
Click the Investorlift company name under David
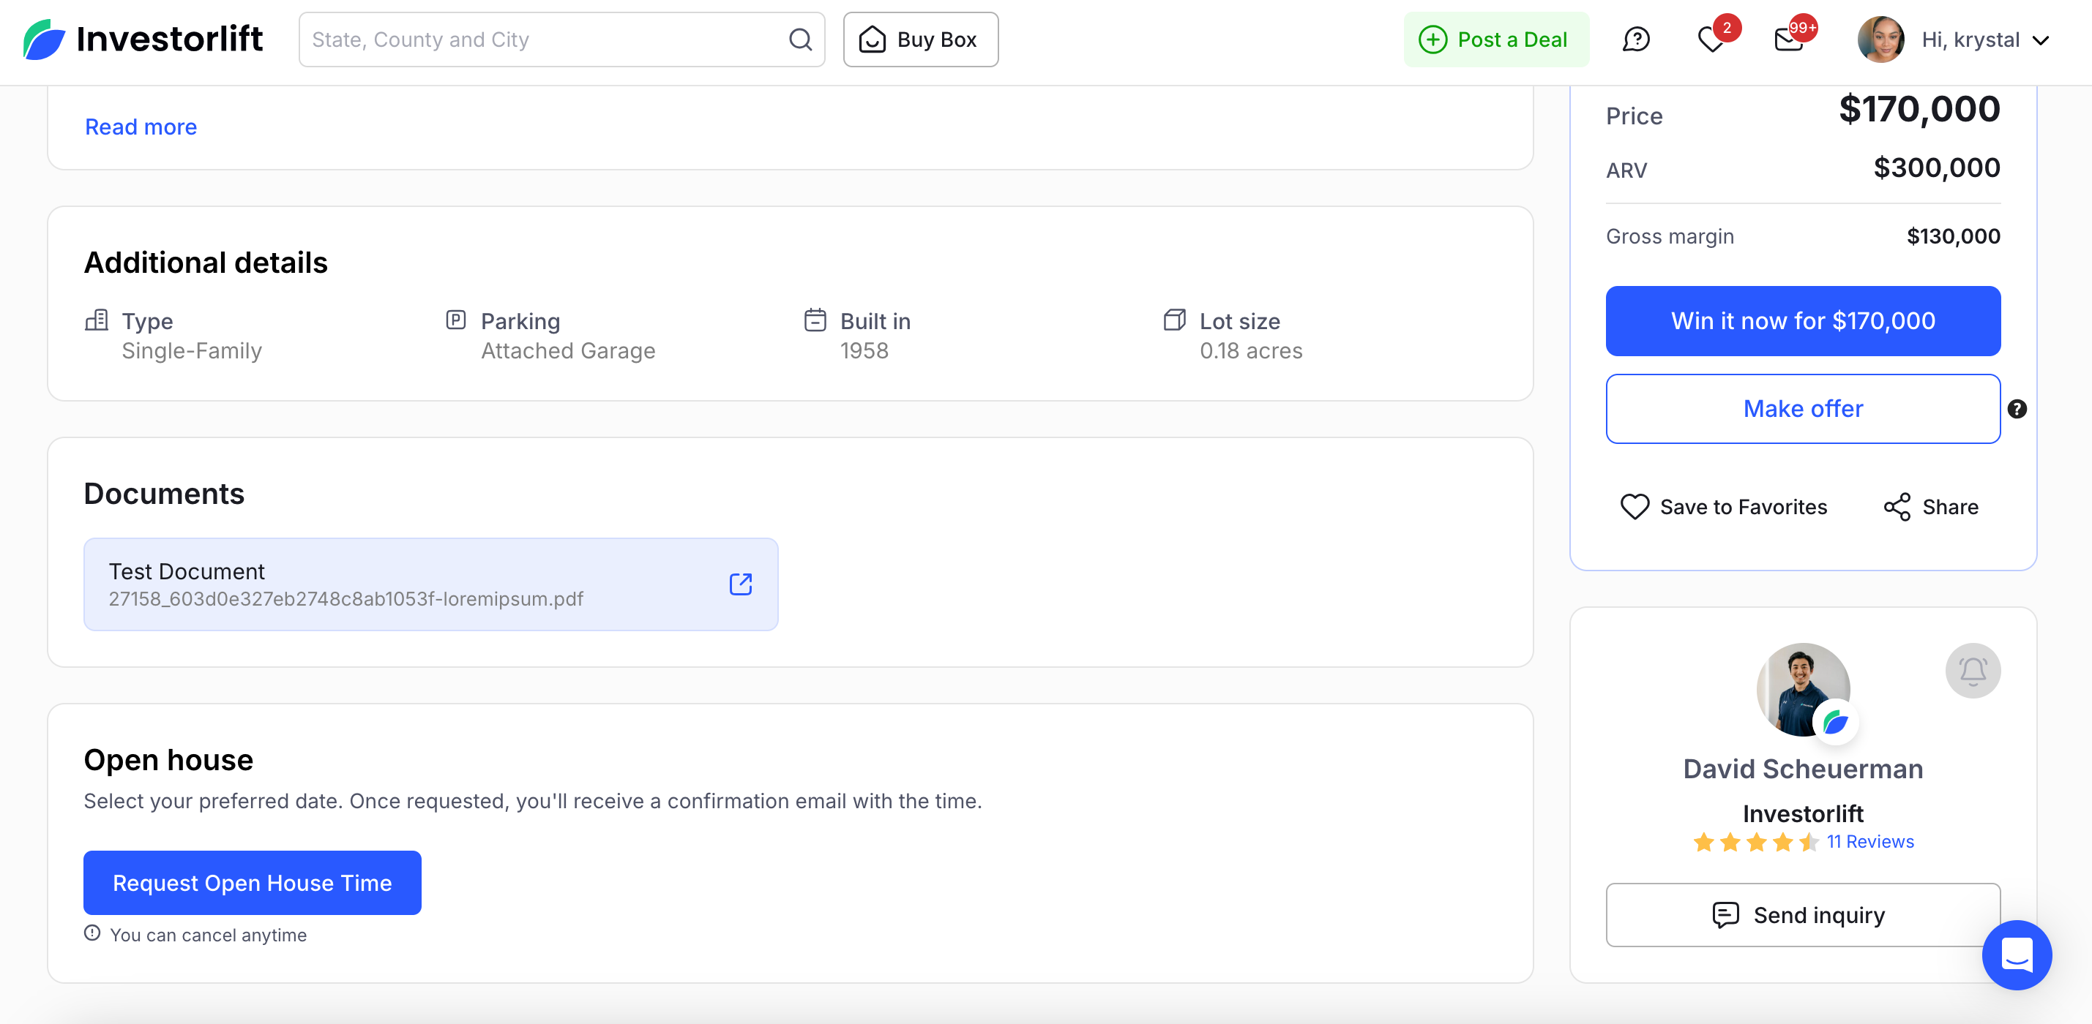tap(1802, 813)
